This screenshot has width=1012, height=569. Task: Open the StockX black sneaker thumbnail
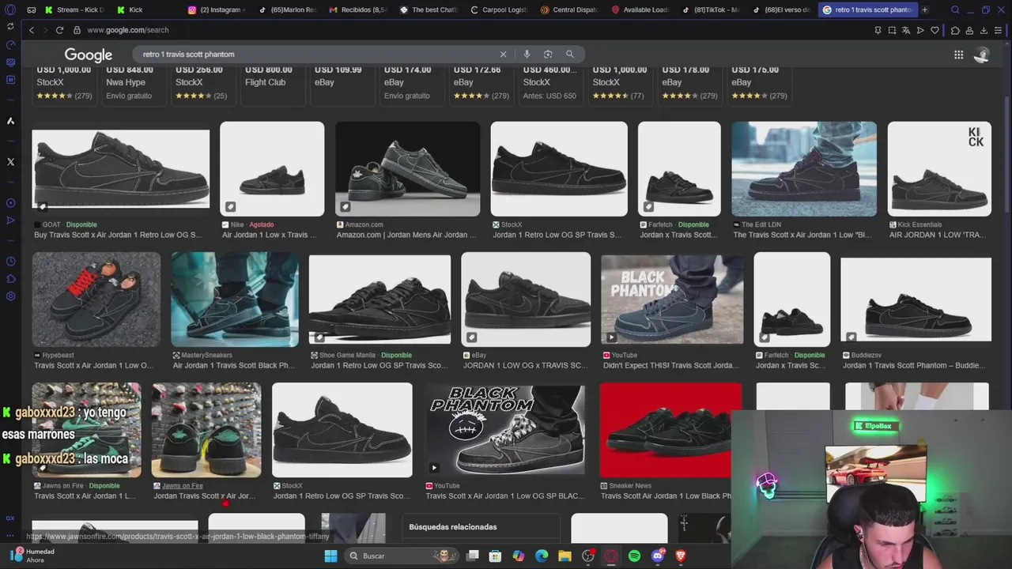pos(559,169)
